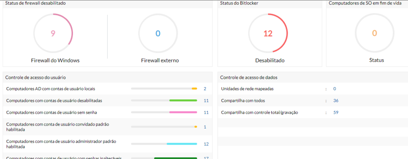
Task: Open count 12 for default administrator account enabled
Action: [x=206, y=144]
